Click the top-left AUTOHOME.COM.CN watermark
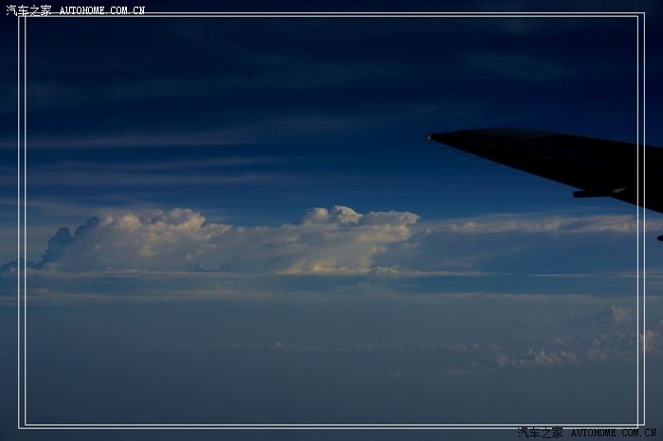 point(102,10)
